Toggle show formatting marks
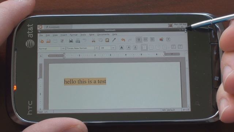The width and height of the screenshot is (234, 132). (x=168, y=39)
